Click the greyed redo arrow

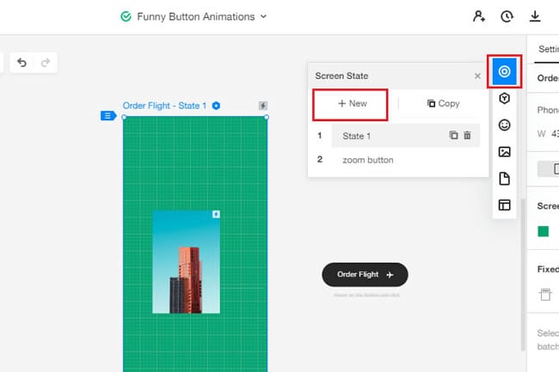46,63
